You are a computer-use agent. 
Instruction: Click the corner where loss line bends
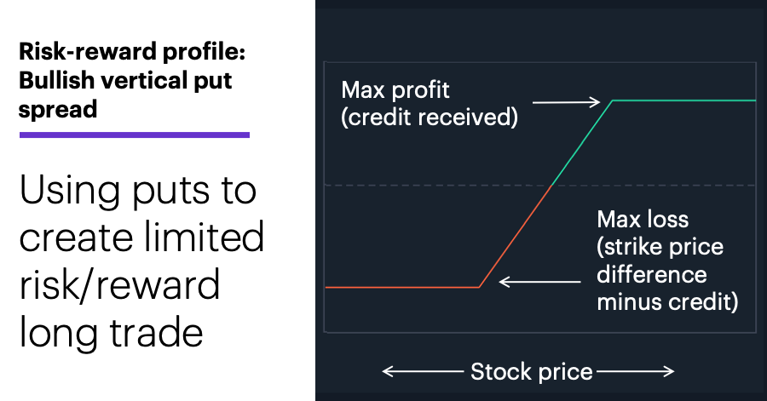(x=479, y=287)
